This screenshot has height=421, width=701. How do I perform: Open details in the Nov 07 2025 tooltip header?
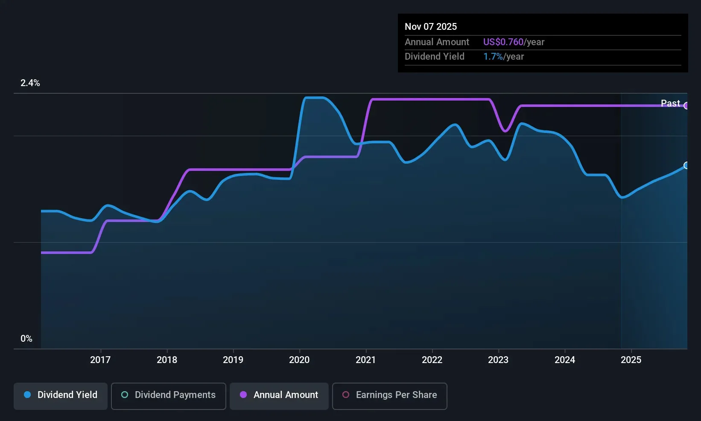(431, 26)
